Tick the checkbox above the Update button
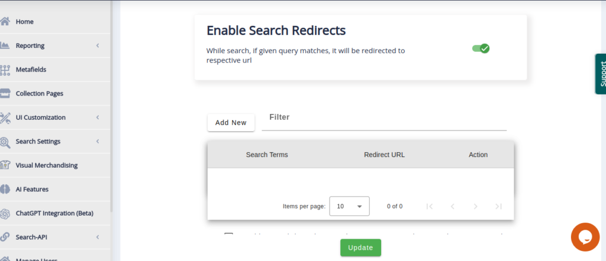606x261 pixels. (228, 236)
